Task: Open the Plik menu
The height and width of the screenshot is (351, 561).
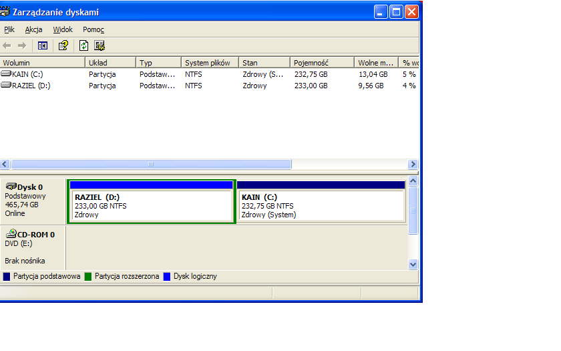Action: coord(9,29)
